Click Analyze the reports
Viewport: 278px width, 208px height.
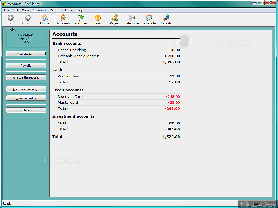[x=26, y=77]
